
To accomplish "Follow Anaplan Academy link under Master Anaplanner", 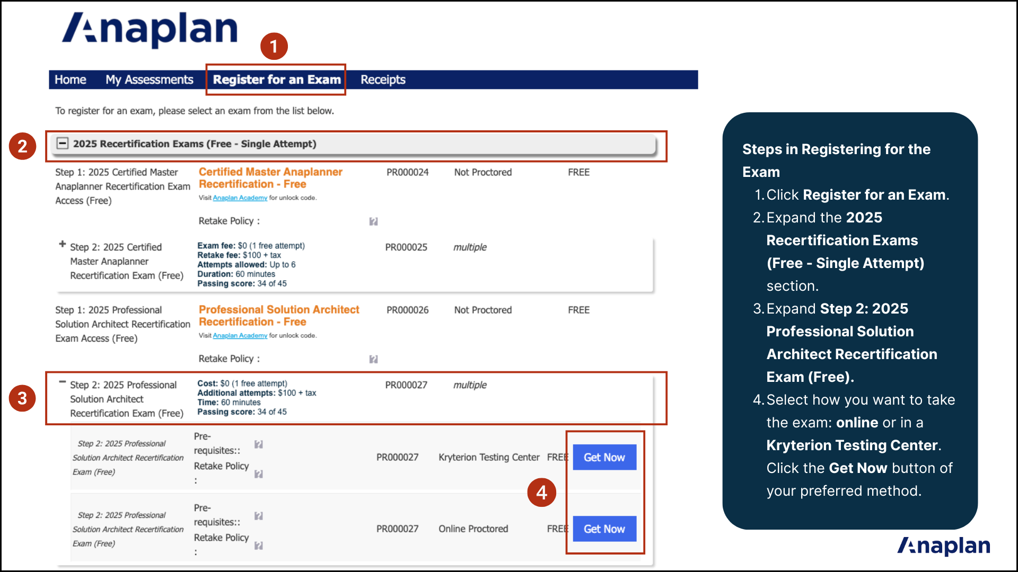I will [240, 198].
